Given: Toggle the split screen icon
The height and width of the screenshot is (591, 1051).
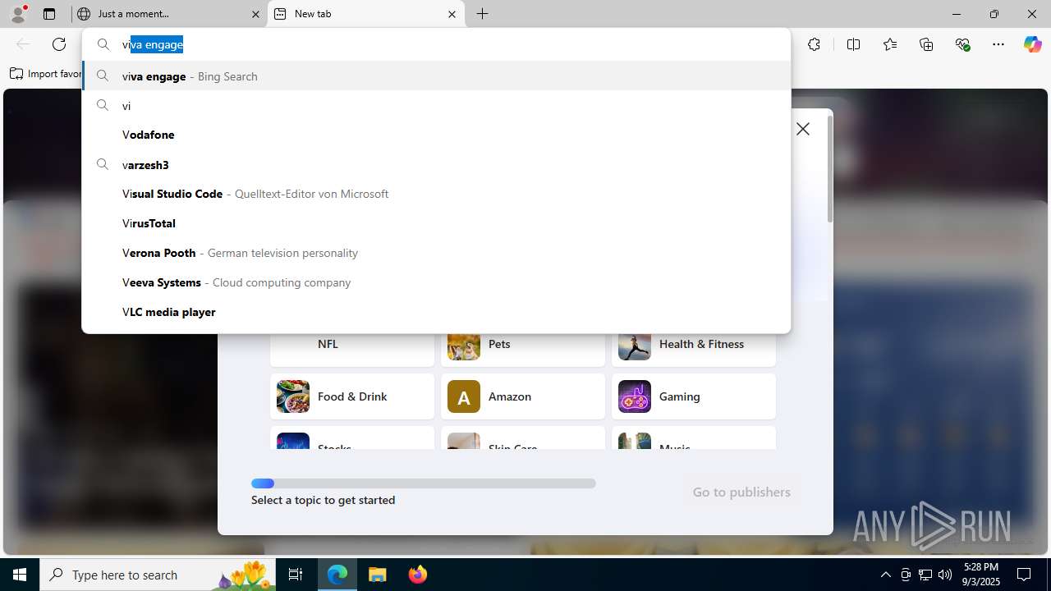Looking at the screenshot, I should pyautogui.click(x=853, y=44).
